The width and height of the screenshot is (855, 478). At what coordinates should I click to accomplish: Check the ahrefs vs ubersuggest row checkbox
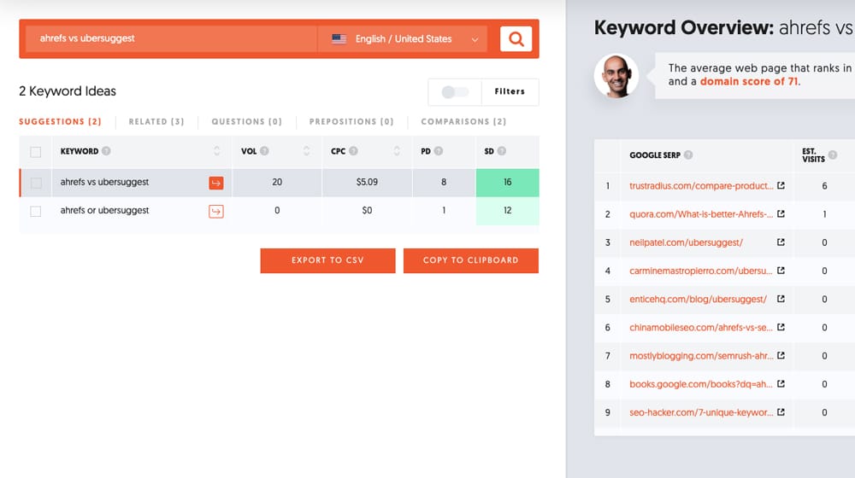[x=35, y=183]
